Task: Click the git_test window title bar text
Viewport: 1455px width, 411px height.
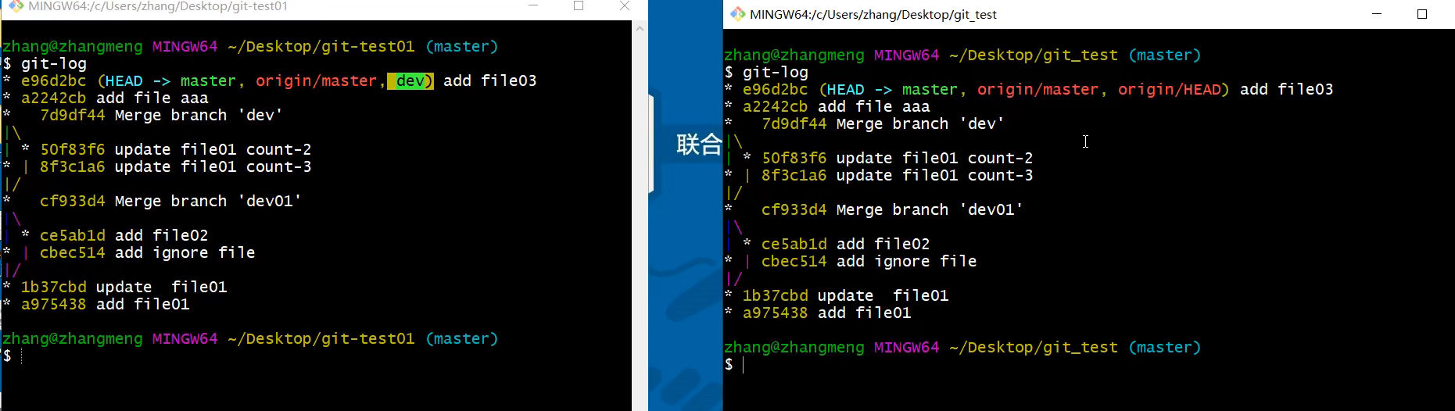Action: click(x=873, y=14)
